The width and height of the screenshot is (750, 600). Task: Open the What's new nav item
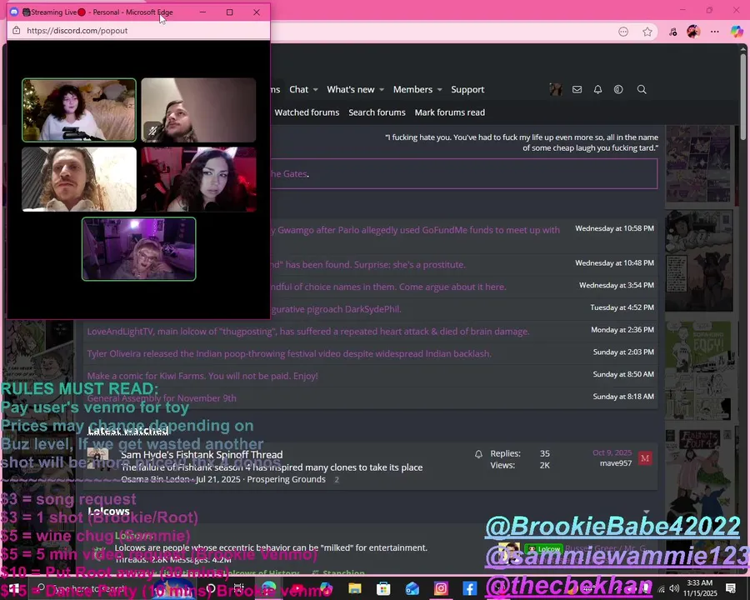(x=351, y=89)
